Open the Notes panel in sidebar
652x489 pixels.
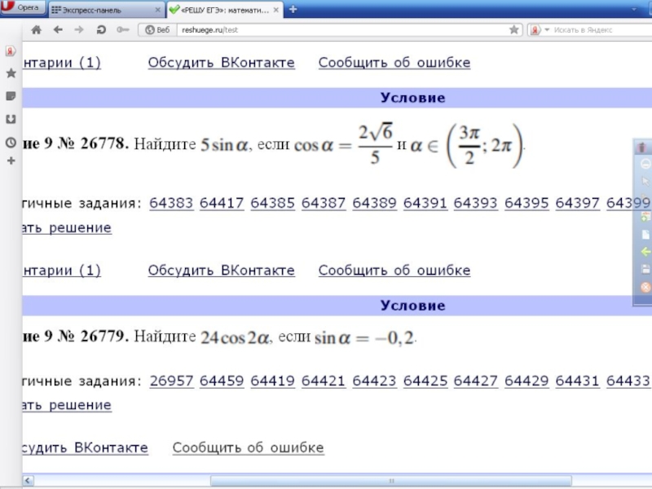pos(11,96)
